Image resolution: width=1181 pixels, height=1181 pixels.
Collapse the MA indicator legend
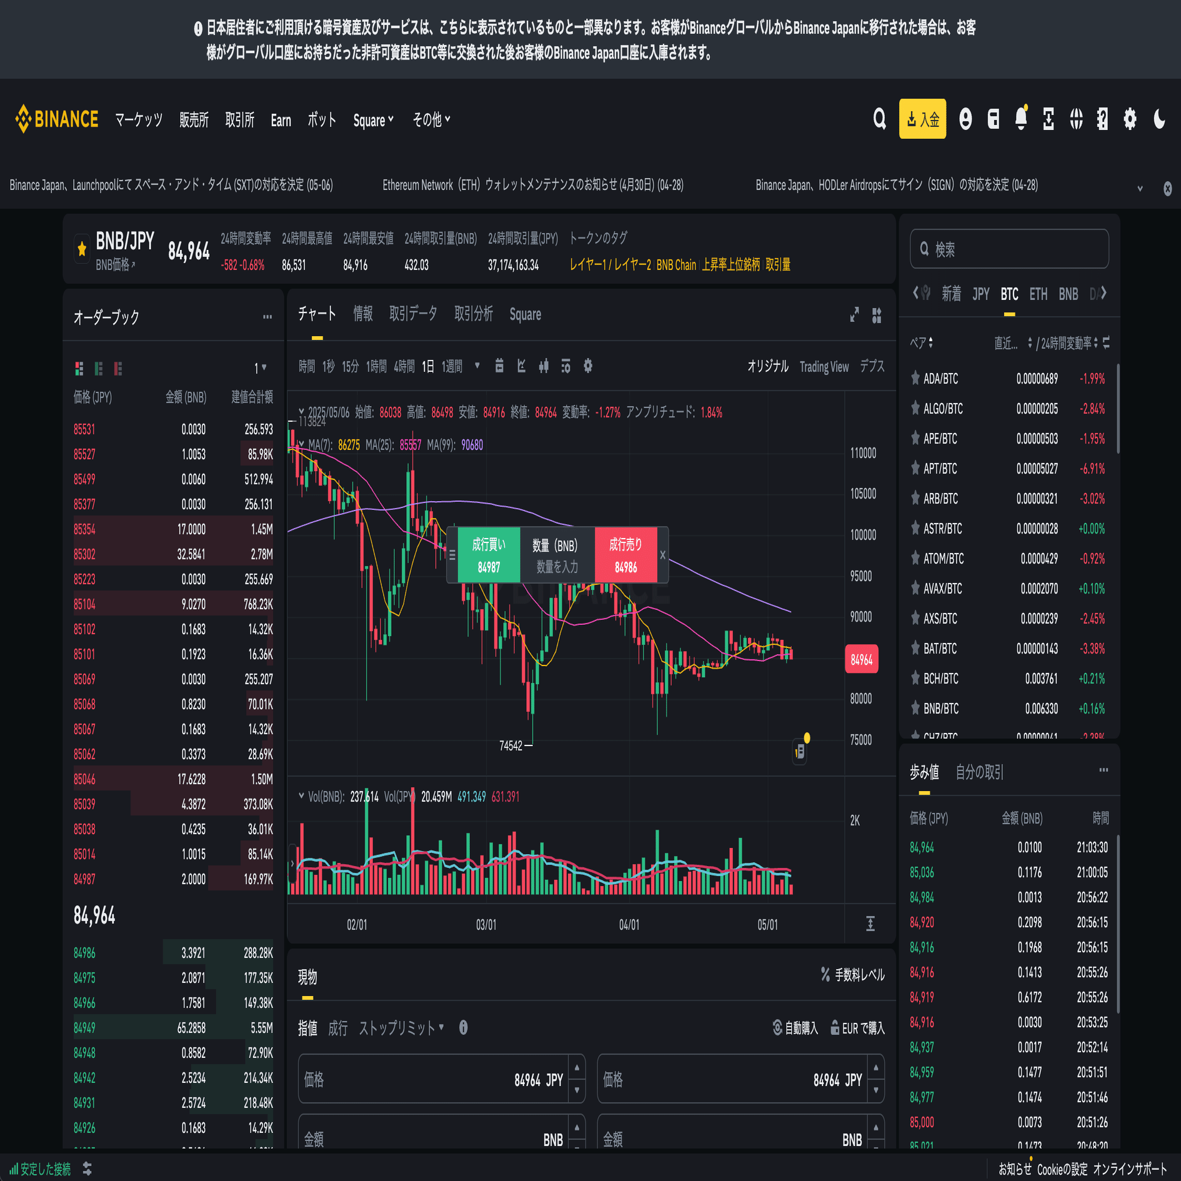point(302,444)
